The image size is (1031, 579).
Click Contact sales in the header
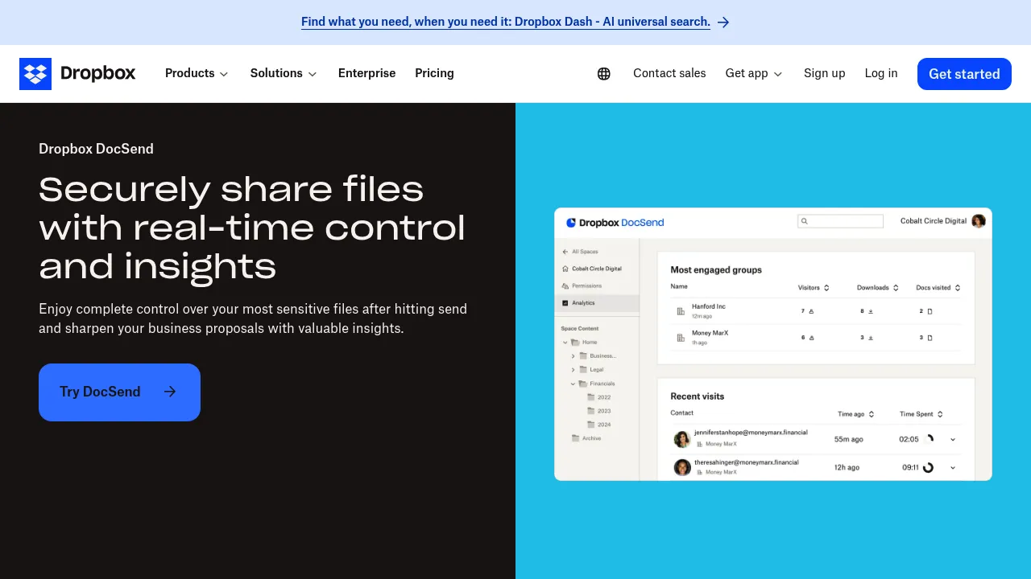(669, 73)
